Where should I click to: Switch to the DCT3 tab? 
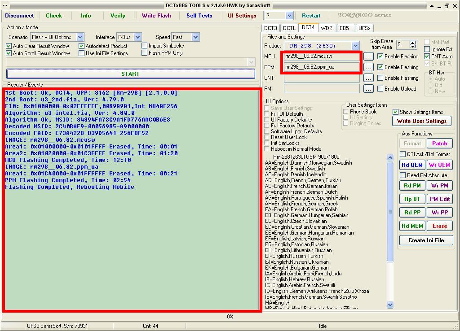click(270, 28)
